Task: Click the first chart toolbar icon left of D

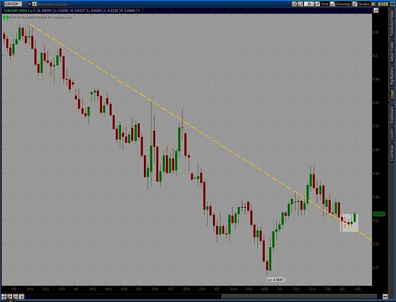Action: tap(295, 4)
